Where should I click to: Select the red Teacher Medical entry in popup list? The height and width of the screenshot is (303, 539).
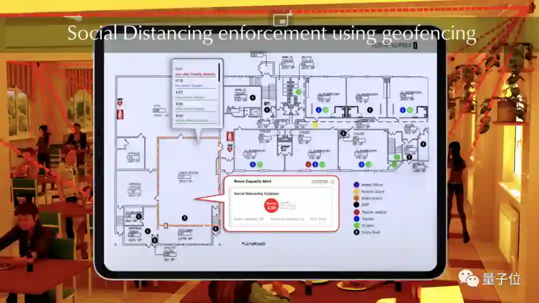[195, 72]
